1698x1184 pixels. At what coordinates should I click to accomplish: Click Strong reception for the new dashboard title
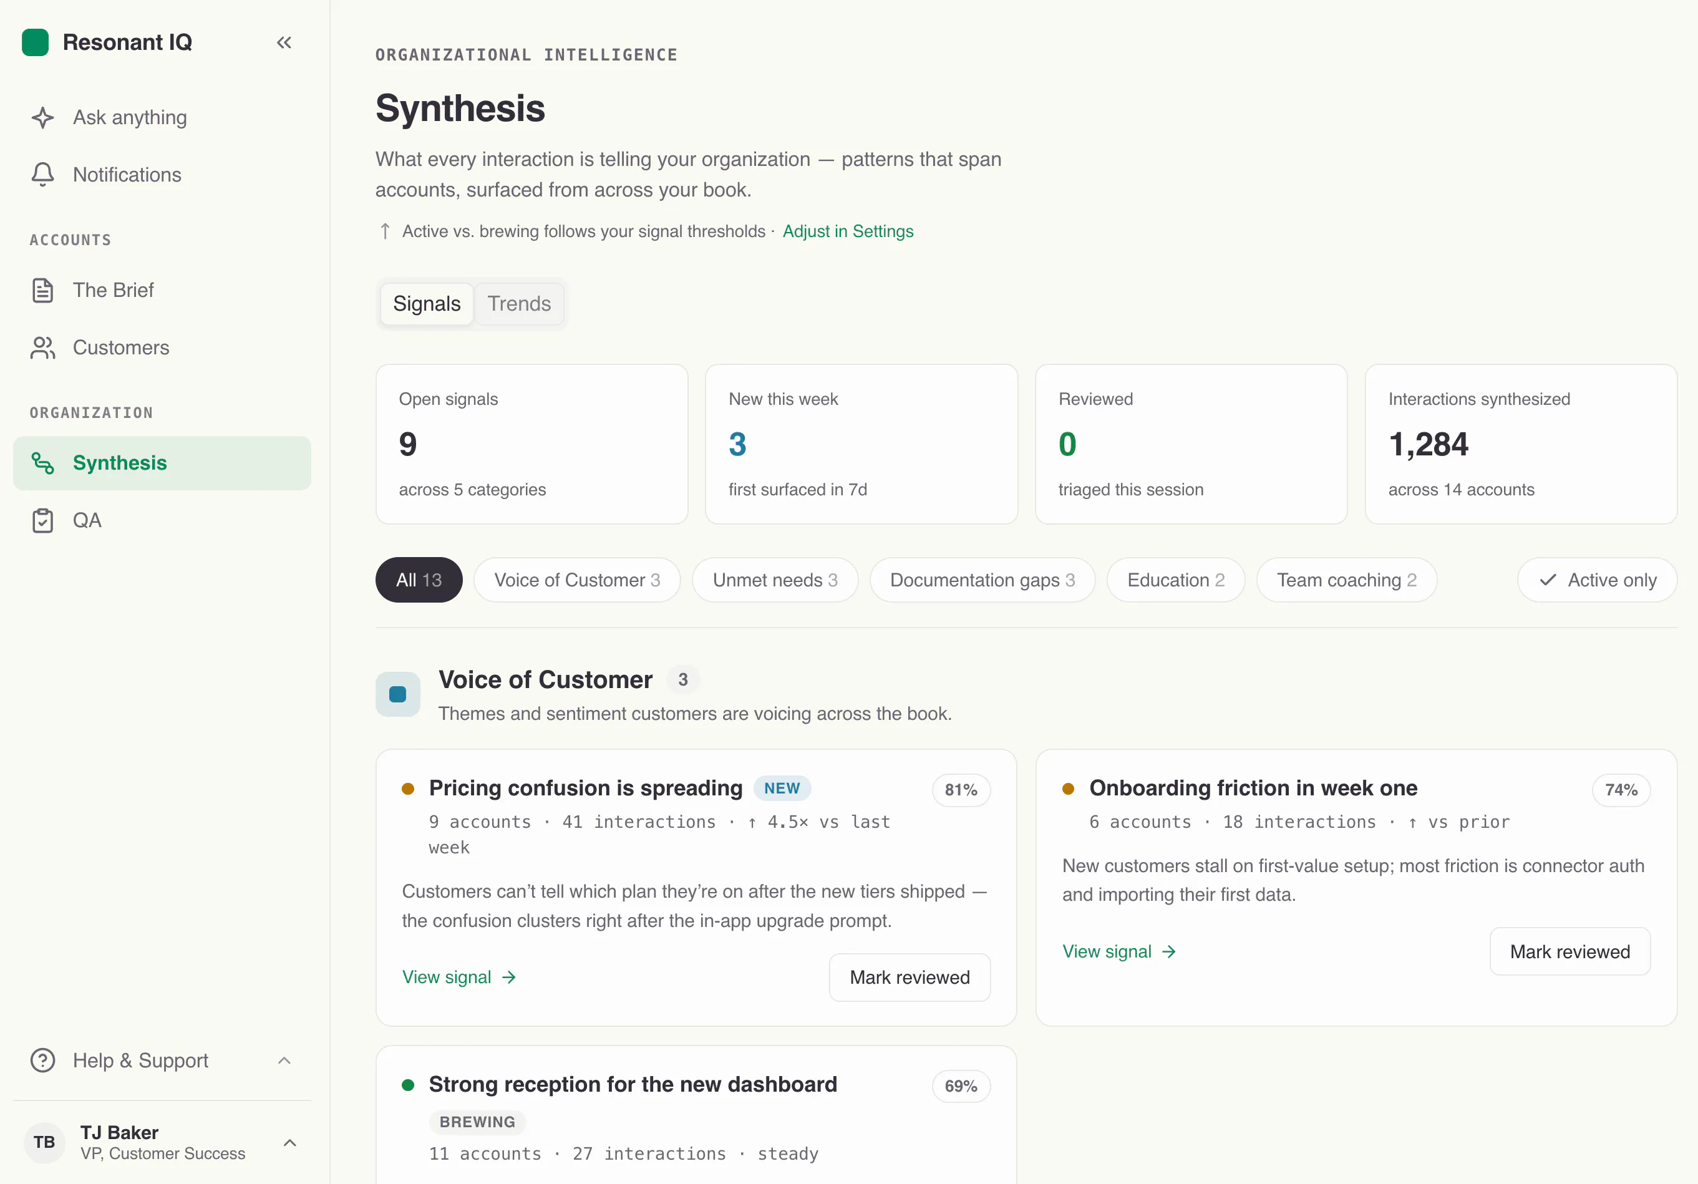pyautogui.click(x=633, y=1085)
